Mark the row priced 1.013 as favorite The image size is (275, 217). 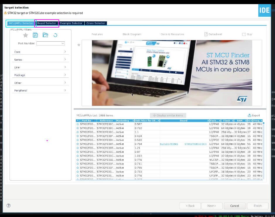(x=78, y=156)
